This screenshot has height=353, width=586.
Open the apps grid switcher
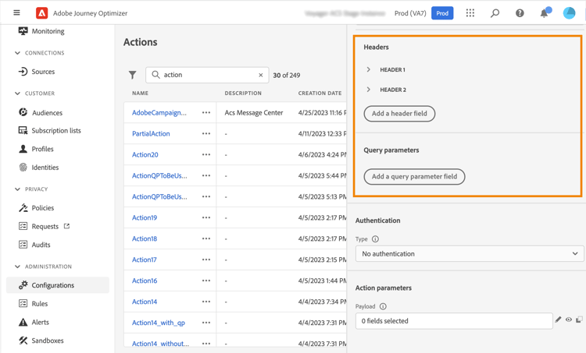click(470, 13)
